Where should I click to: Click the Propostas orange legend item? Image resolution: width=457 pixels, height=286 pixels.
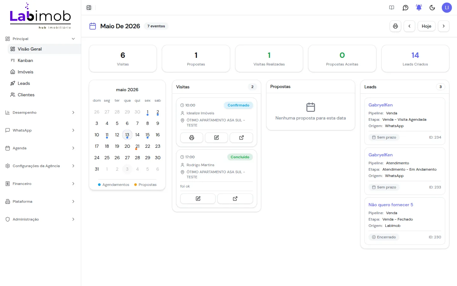click(145, 185)
